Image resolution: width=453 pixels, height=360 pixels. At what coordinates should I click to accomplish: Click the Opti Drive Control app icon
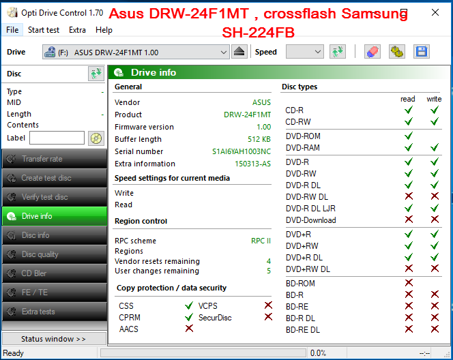pos(12,12)
